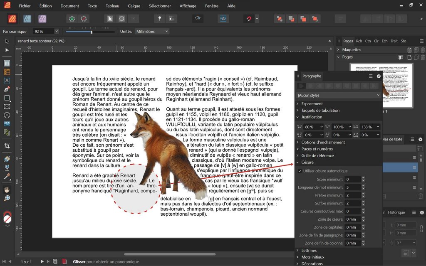Expand the Espacement section

pyautogui.click(x=312, y=103)
